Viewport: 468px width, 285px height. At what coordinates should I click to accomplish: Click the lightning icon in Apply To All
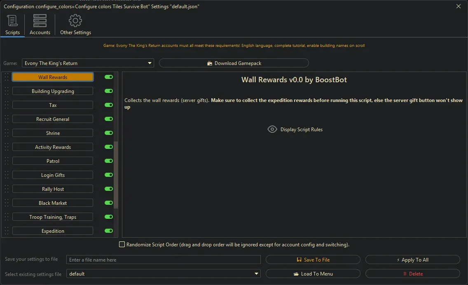(399, 260)
